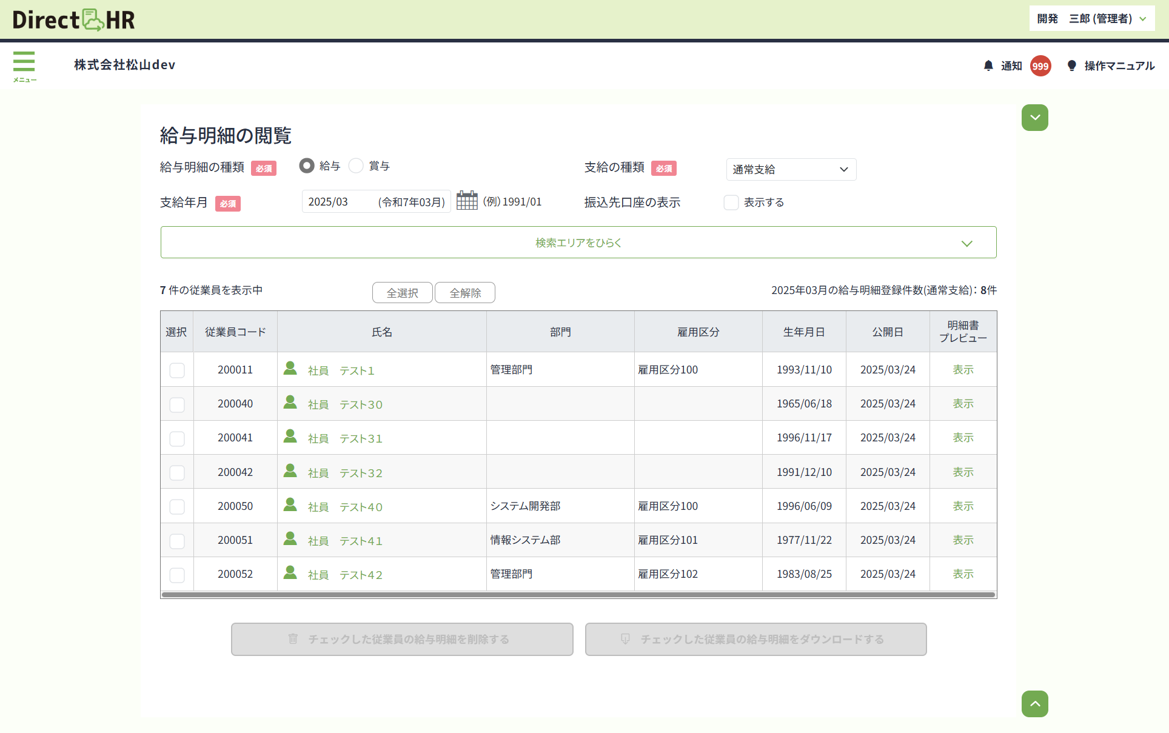Open the calendar date picker icon
Viewport: 1169px width, 733px height.
tap(467, 201)
